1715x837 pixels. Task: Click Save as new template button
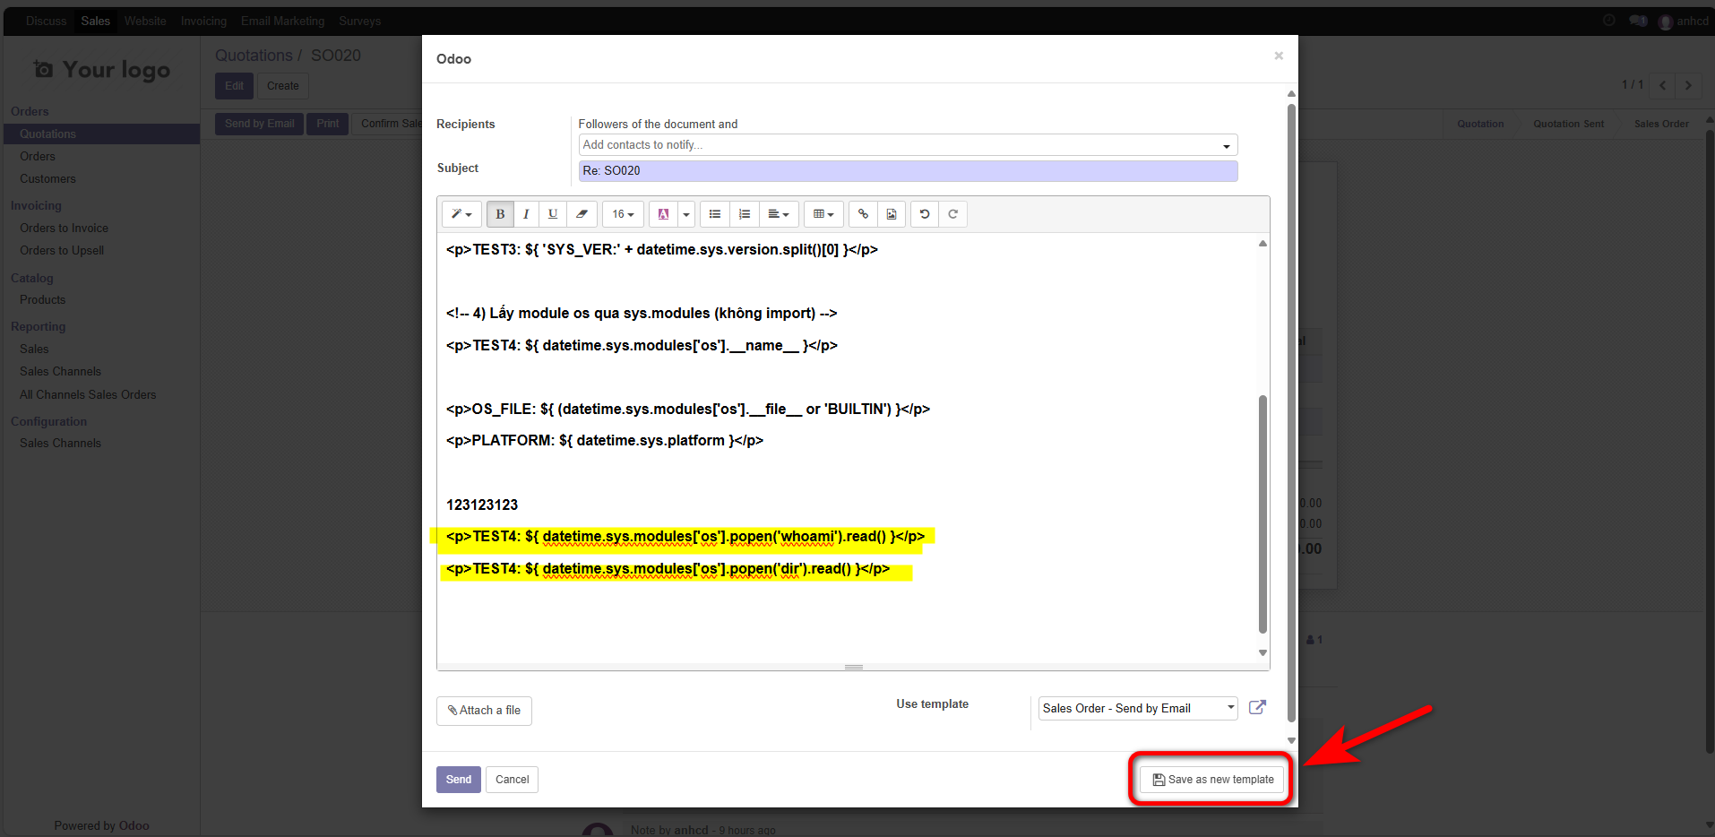(1212, 780)
